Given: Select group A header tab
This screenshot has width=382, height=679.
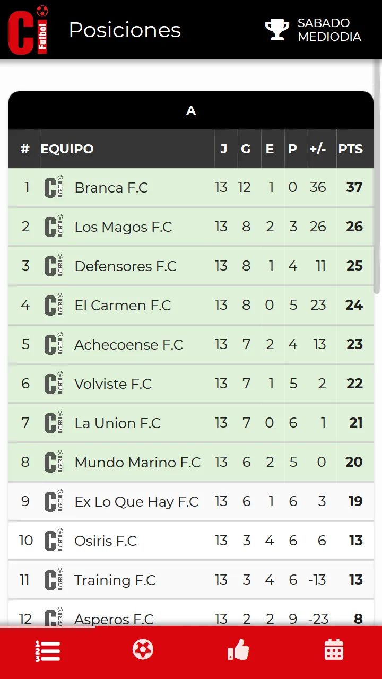Looking at the screenshot, I should [x=191, y=110].
